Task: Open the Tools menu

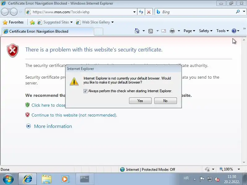Action: (x=222, y=31)
